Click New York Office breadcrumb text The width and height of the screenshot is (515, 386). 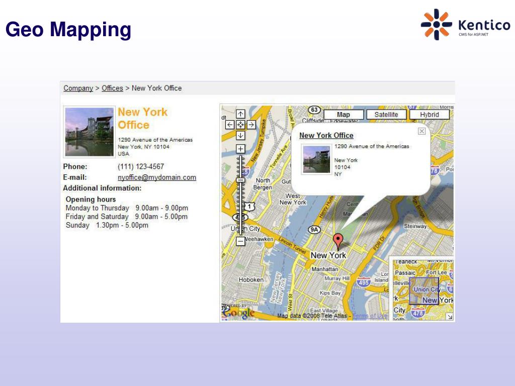coord(157,88)
